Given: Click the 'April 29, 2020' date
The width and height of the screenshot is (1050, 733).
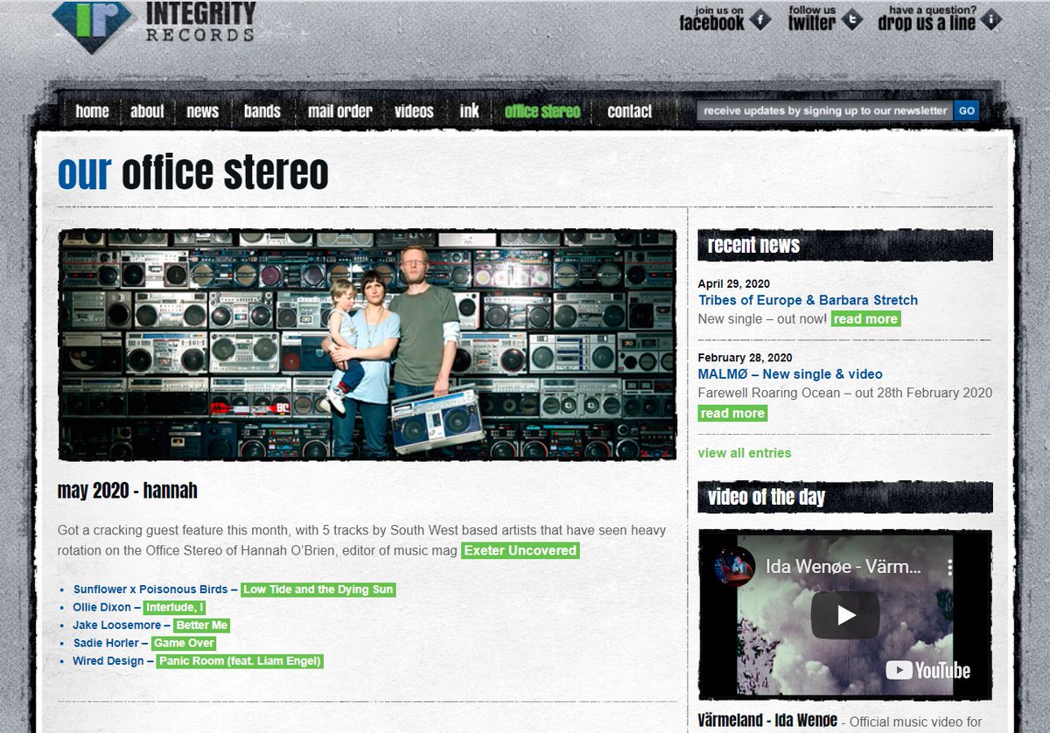Looking at the screenshot, I should tap(733, 283).
